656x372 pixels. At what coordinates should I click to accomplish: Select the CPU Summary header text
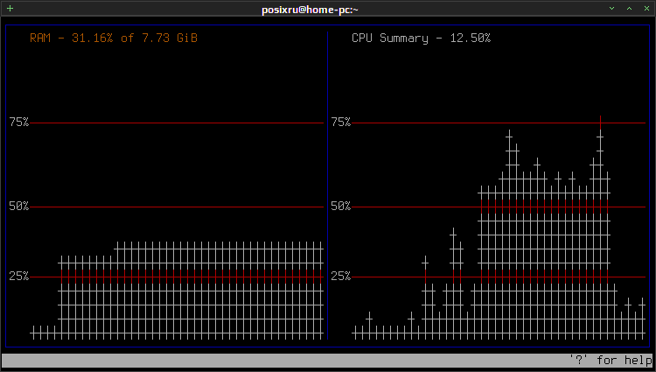[421, 39]
